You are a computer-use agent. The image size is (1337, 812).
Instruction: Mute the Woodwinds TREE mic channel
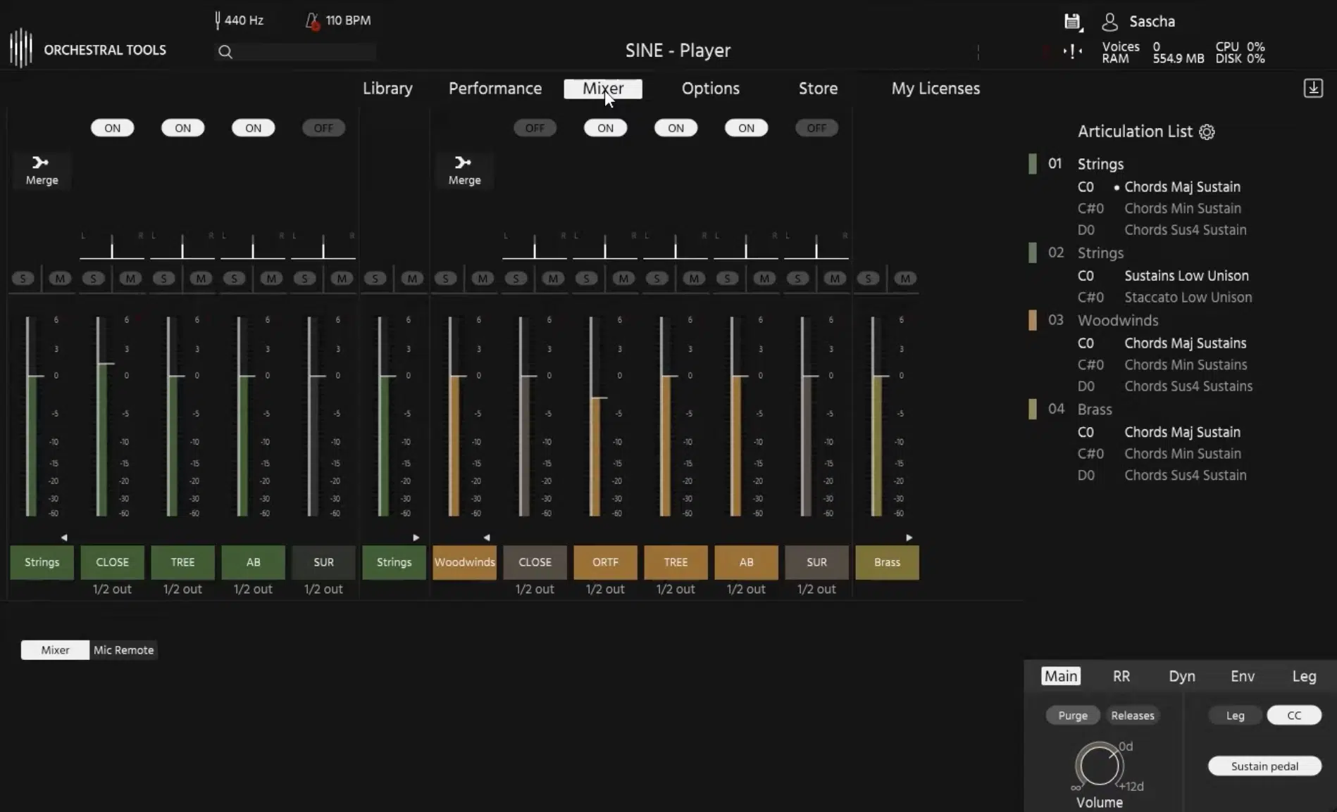pyautogui.click(x=694, y=279)
